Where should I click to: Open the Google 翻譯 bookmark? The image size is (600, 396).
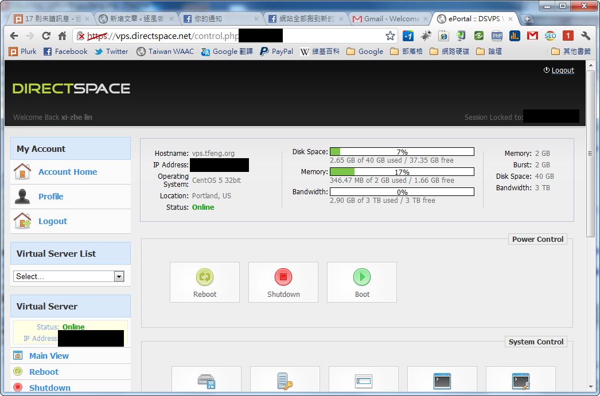tap(227, 52)
